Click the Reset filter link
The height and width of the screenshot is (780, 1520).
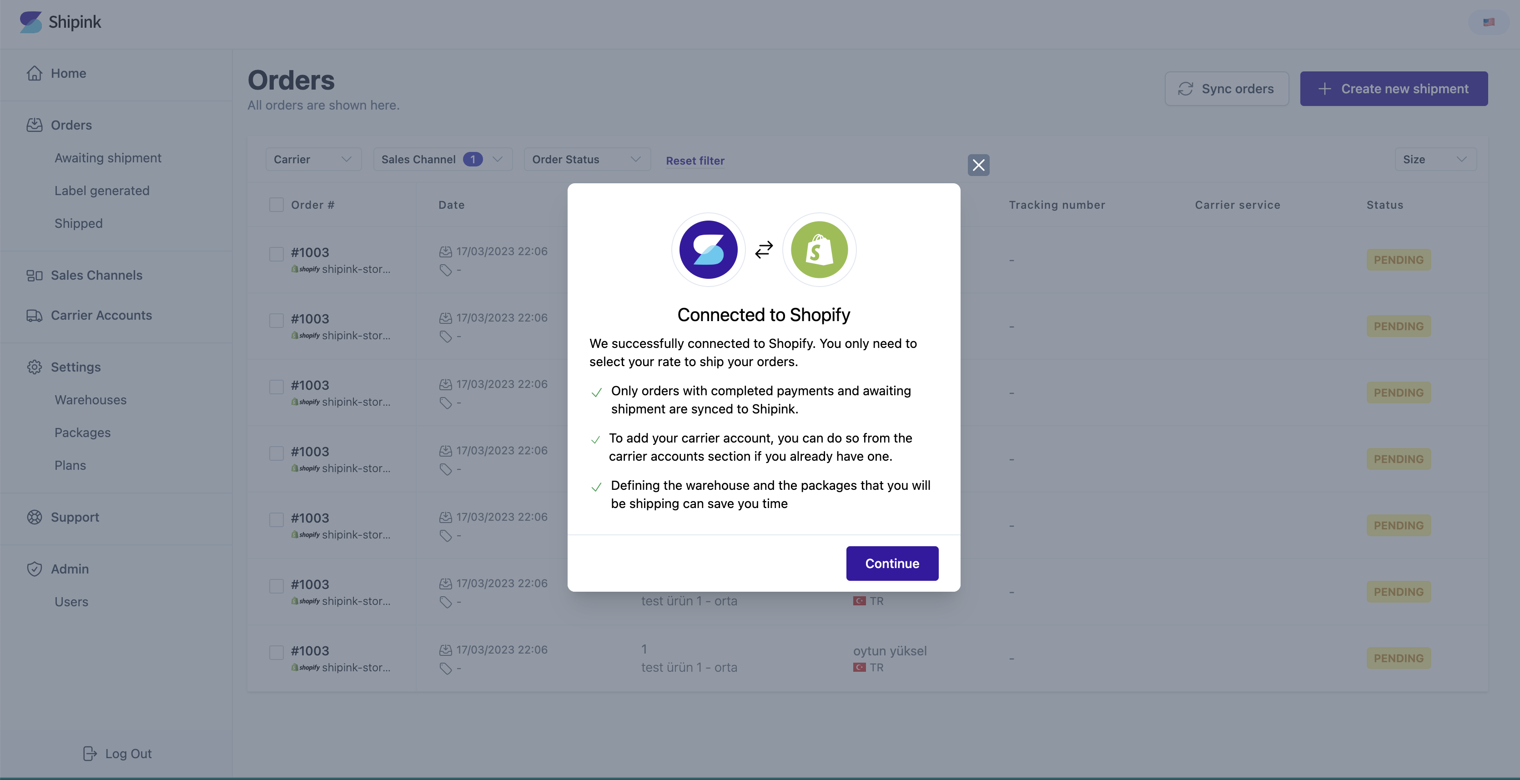point(695,161)
